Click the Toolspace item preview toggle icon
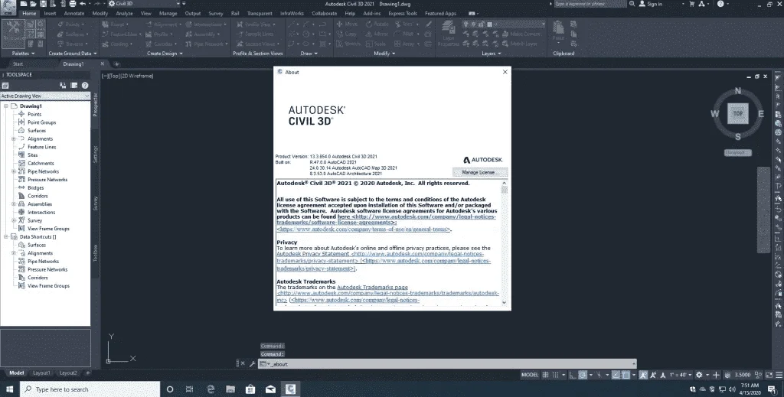This screenshot has height=397, width=784. click(x=63, y=86)
